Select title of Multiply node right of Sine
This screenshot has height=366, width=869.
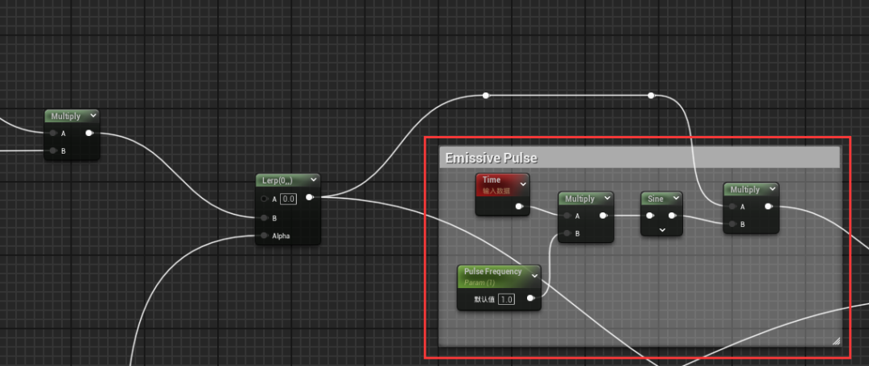[745, 189]
